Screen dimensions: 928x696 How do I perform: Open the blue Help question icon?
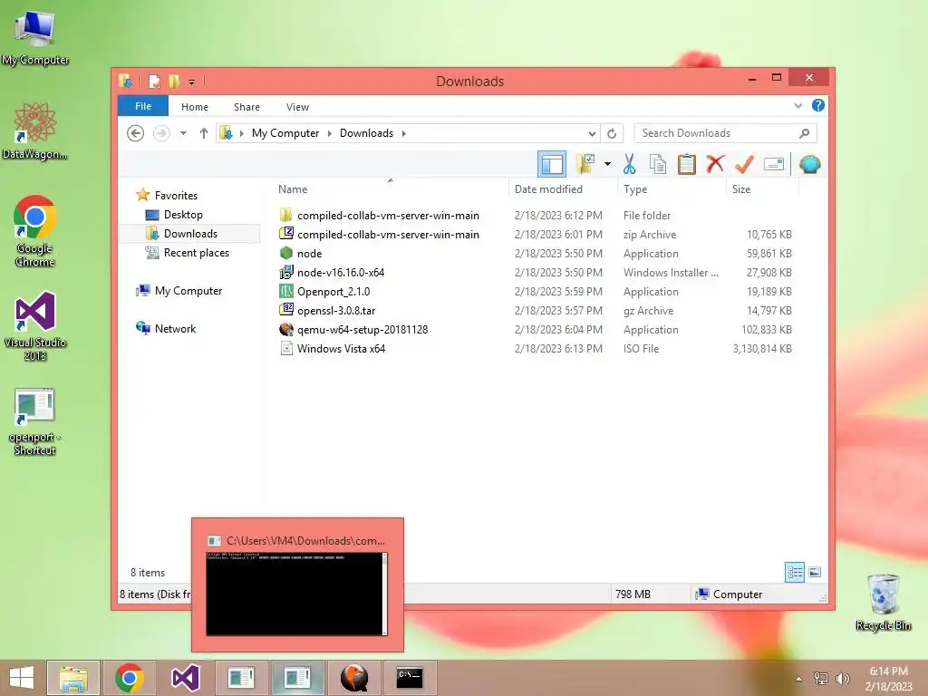818,105
